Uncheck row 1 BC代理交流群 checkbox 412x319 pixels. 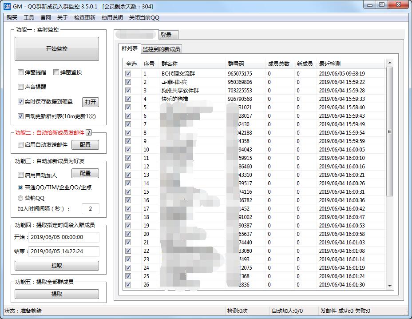(128, 74)
